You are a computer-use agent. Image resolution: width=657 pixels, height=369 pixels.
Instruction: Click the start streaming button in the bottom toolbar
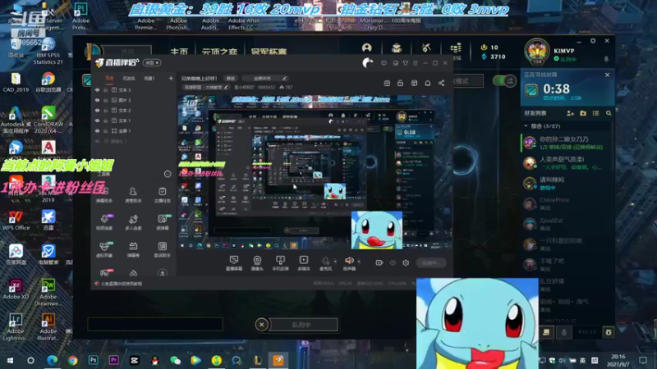pos(430,262)
